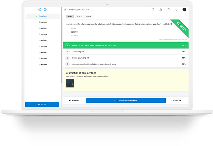The image size is (213, 146).
Task: Report a problem with the warning triangle icon
Action: (x=161, y=10)
